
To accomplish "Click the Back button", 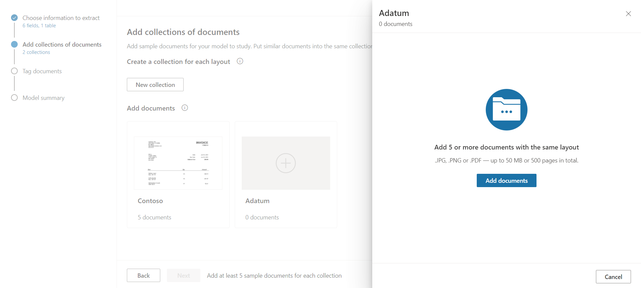I will click(x=144, y=275).
